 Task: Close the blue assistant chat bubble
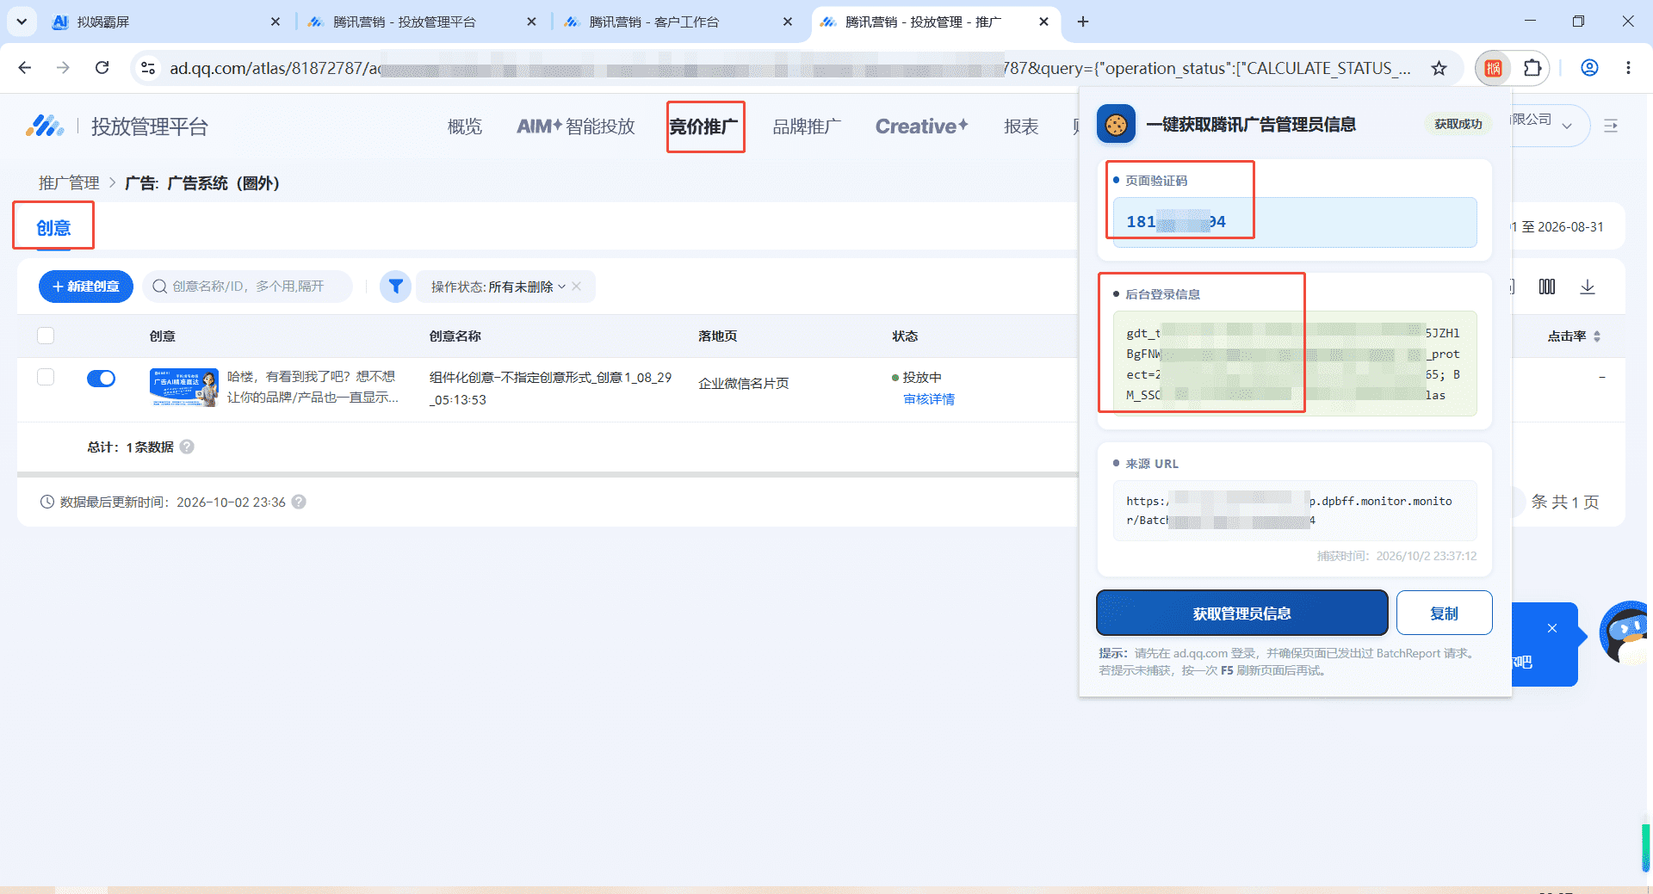click(x=1552, y=628)
